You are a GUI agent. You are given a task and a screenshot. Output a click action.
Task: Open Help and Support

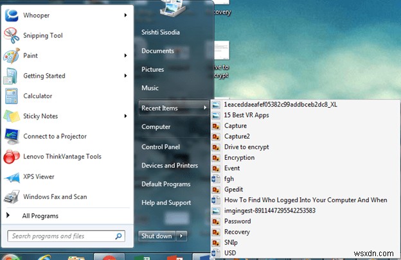click(166, 203)
